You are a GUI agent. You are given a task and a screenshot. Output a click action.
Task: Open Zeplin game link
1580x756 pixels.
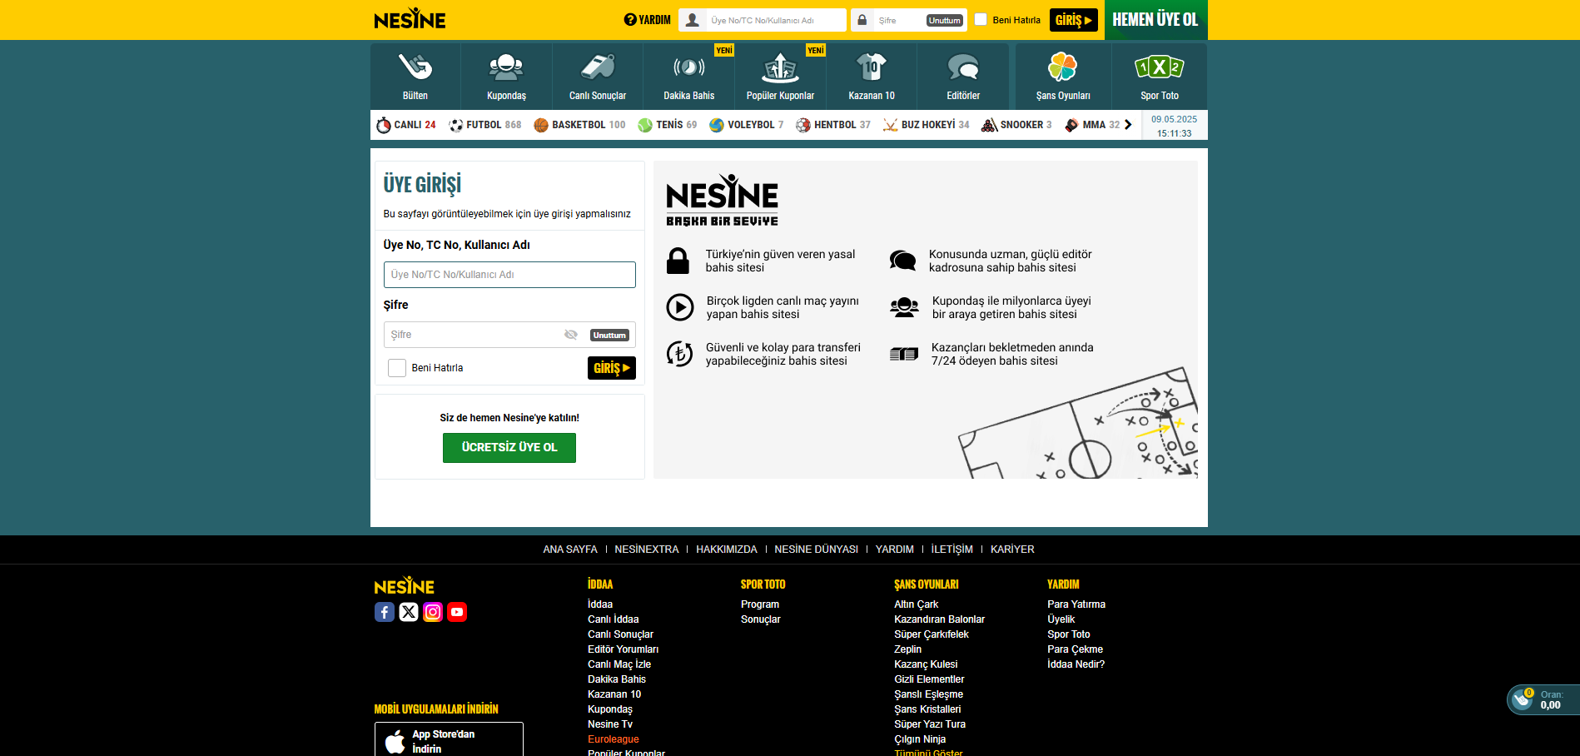pos(908,649)
